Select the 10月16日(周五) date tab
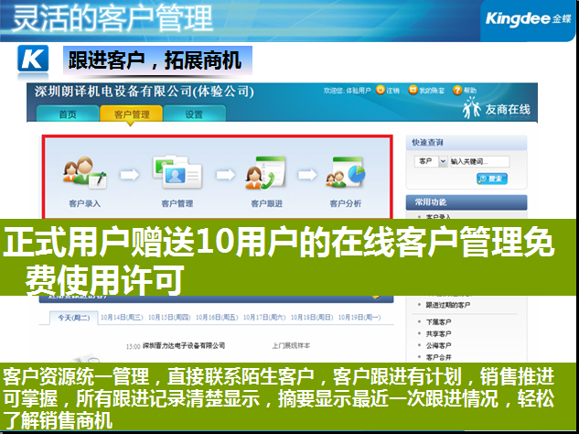 tap(217, 318)
